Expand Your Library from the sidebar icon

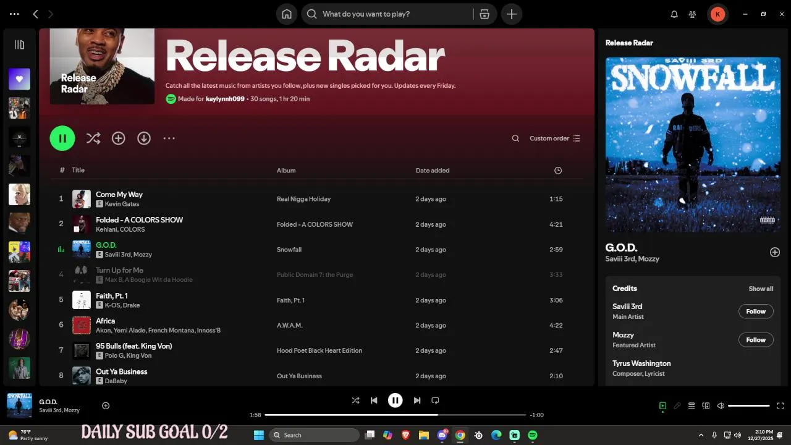pyautogui.click(x=19, y=44)
